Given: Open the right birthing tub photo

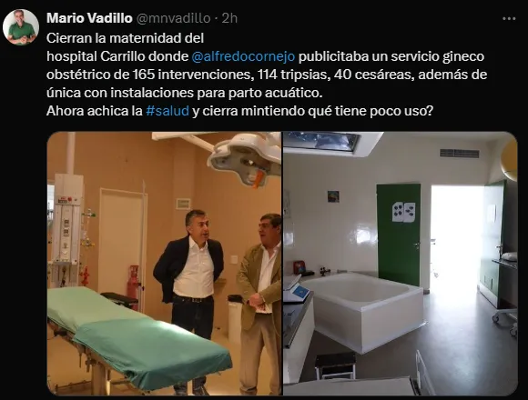Looking at the screenshot, I should 401,264.
